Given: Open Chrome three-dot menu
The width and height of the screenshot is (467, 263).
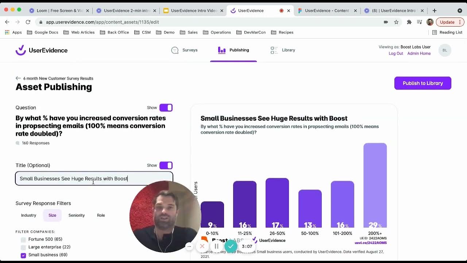Looking at the screenshot, I should (x=461, y=22).
